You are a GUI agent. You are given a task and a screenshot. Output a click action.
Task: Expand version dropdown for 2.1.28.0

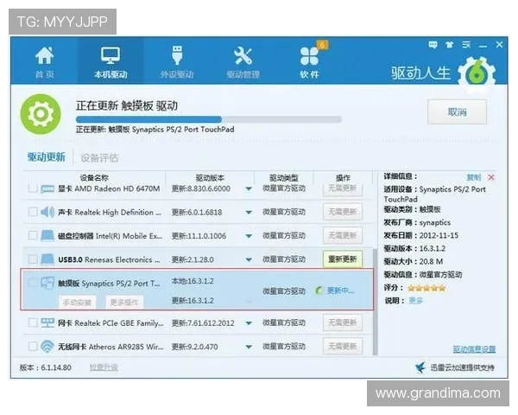[249, 259]
